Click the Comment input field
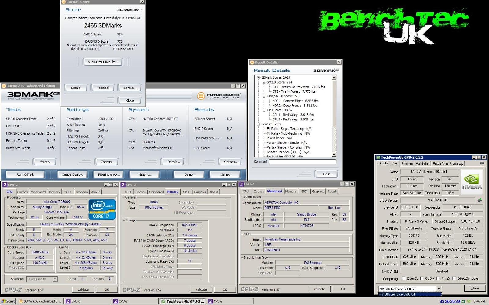 [303, 162]
